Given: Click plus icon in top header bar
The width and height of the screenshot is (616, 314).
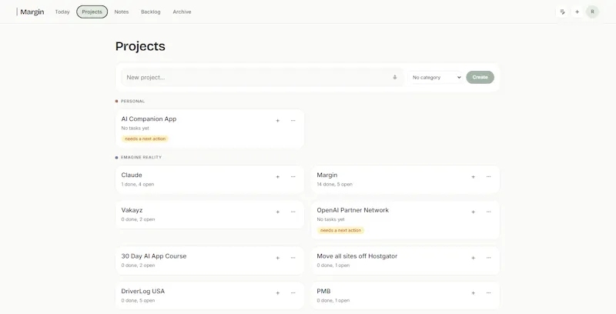Looking at the screenshot, I should (577, 12).
